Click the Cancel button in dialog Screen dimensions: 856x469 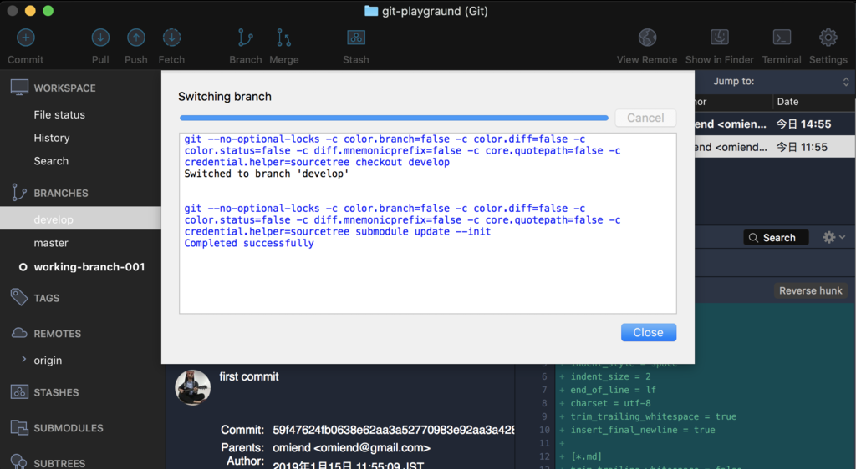click(645, 118)
